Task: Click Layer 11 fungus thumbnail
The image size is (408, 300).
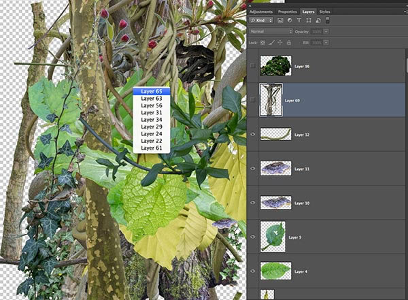Action: pos(276,169)
